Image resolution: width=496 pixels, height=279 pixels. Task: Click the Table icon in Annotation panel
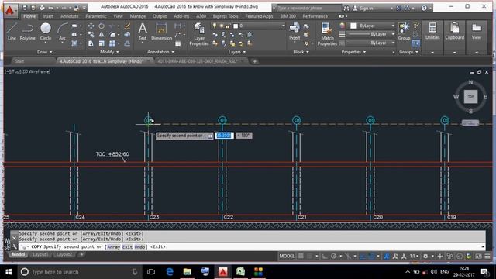tap(178, 43)
